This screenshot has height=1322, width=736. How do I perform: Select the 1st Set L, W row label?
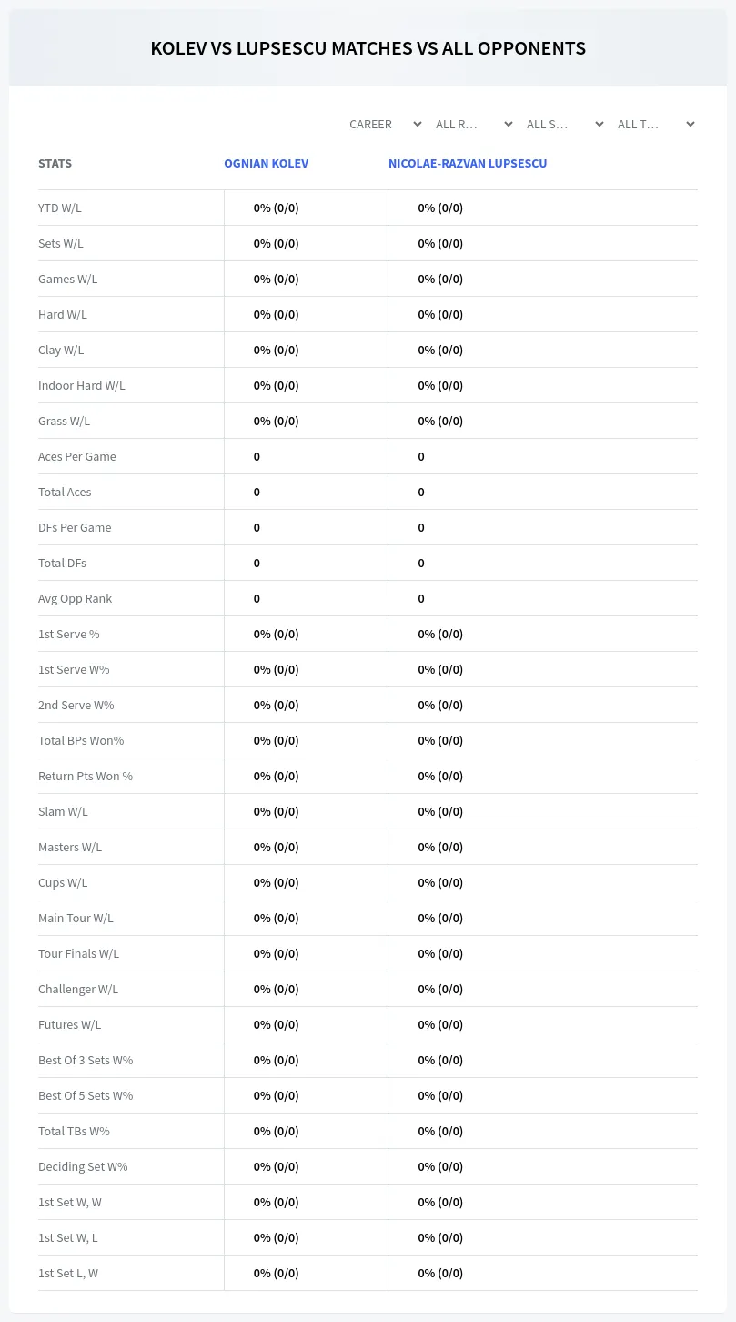pyautogui.click(x=68, y=1273)
